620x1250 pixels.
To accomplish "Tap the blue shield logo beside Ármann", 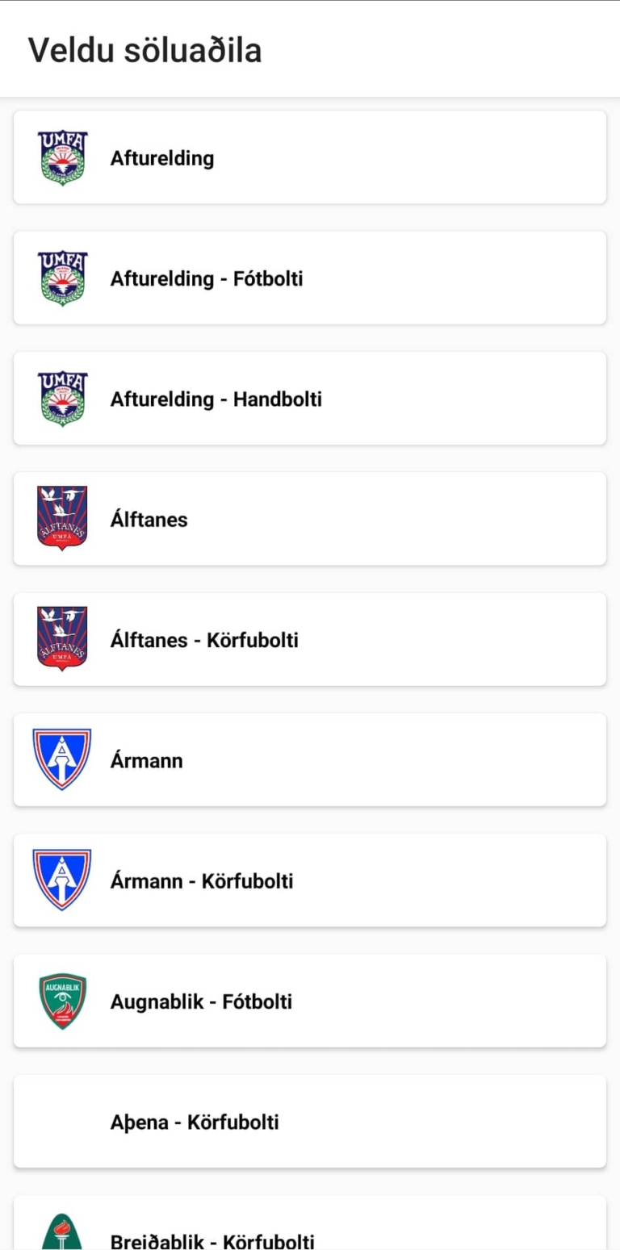I will tap(62, 759).
